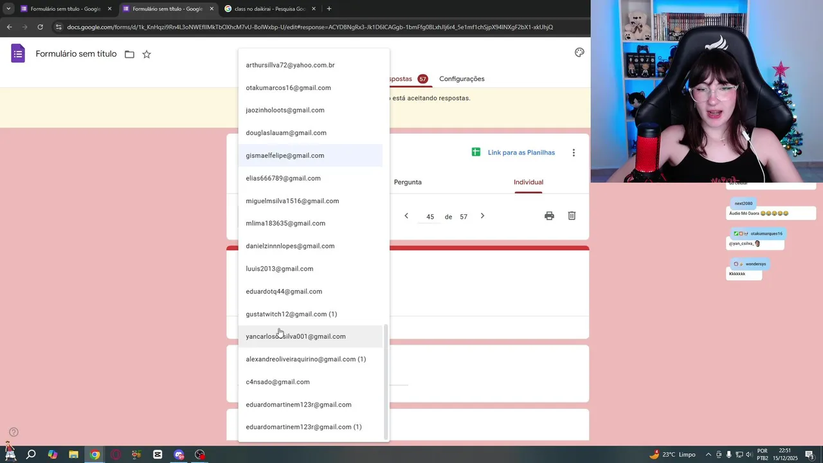
Task: Delete the current response trash icon
Action: point(572,216)
